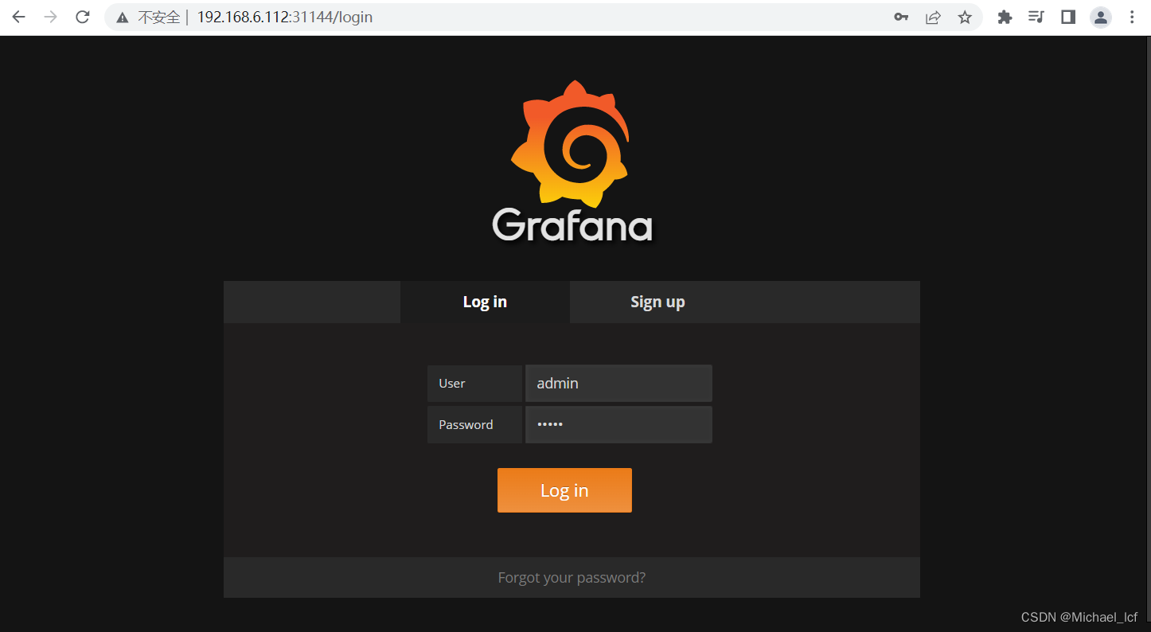Click the not secure warning icon
1151x632 pixels.
pos(122,18)
